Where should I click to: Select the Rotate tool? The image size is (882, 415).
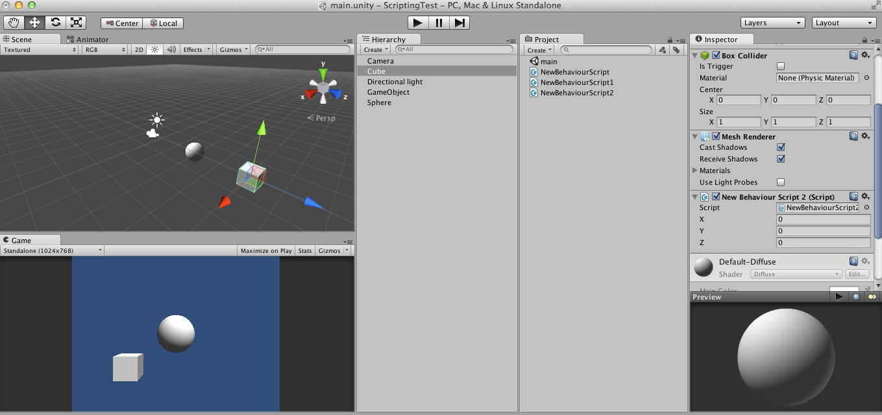coord(55,23)
